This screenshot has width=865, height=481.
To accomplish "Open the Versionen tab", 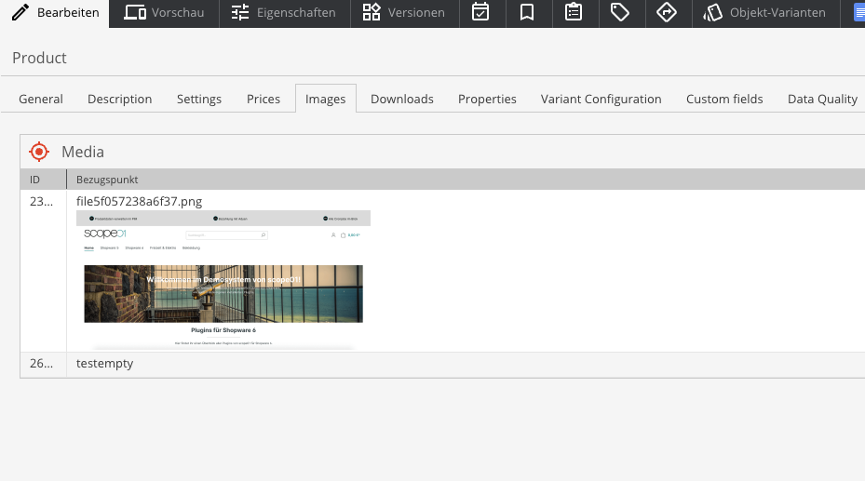I will point(404,12).
